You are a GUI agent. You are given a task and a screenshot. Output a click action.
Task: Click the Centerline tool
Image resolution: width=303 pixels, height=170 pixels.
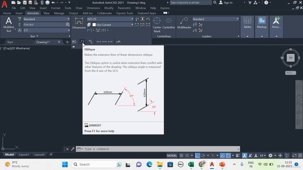tap(169, 23)
